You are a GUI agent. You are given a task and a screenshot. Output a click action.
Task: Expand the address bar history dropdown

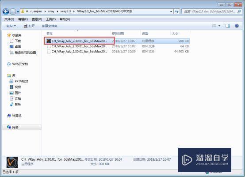click(x=171, y=11)
